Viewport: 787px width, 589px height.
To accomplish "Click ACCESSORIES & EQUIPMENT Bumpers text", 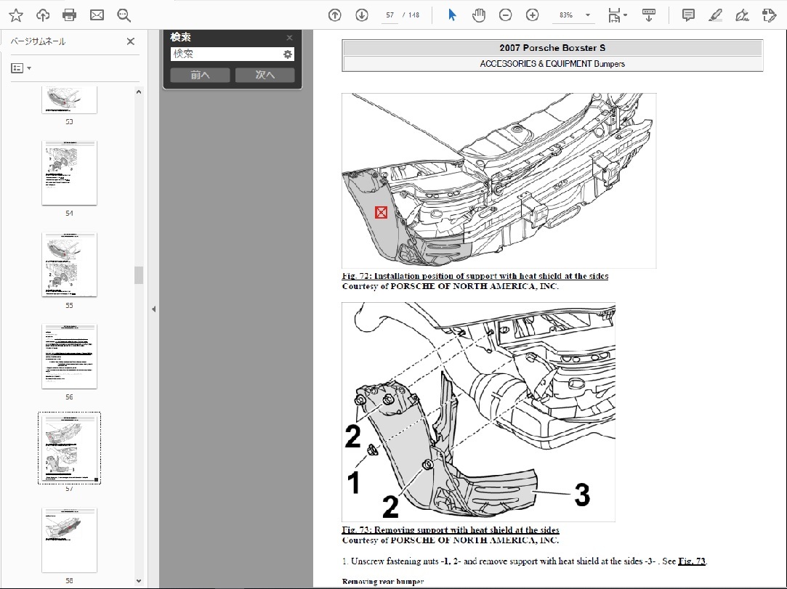I will coord(552,64).
